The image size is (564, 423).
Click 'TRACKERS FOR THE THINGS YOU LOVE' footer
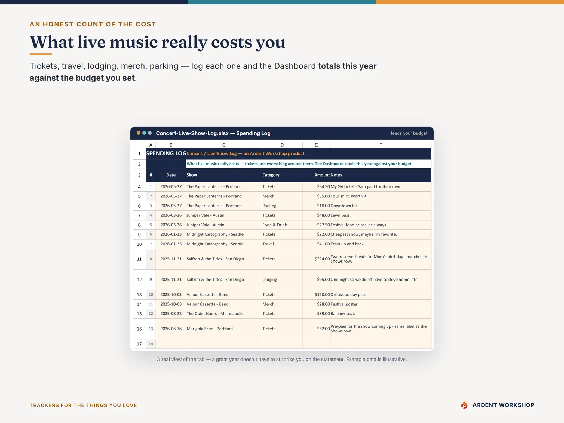click(x=83, y=405)
